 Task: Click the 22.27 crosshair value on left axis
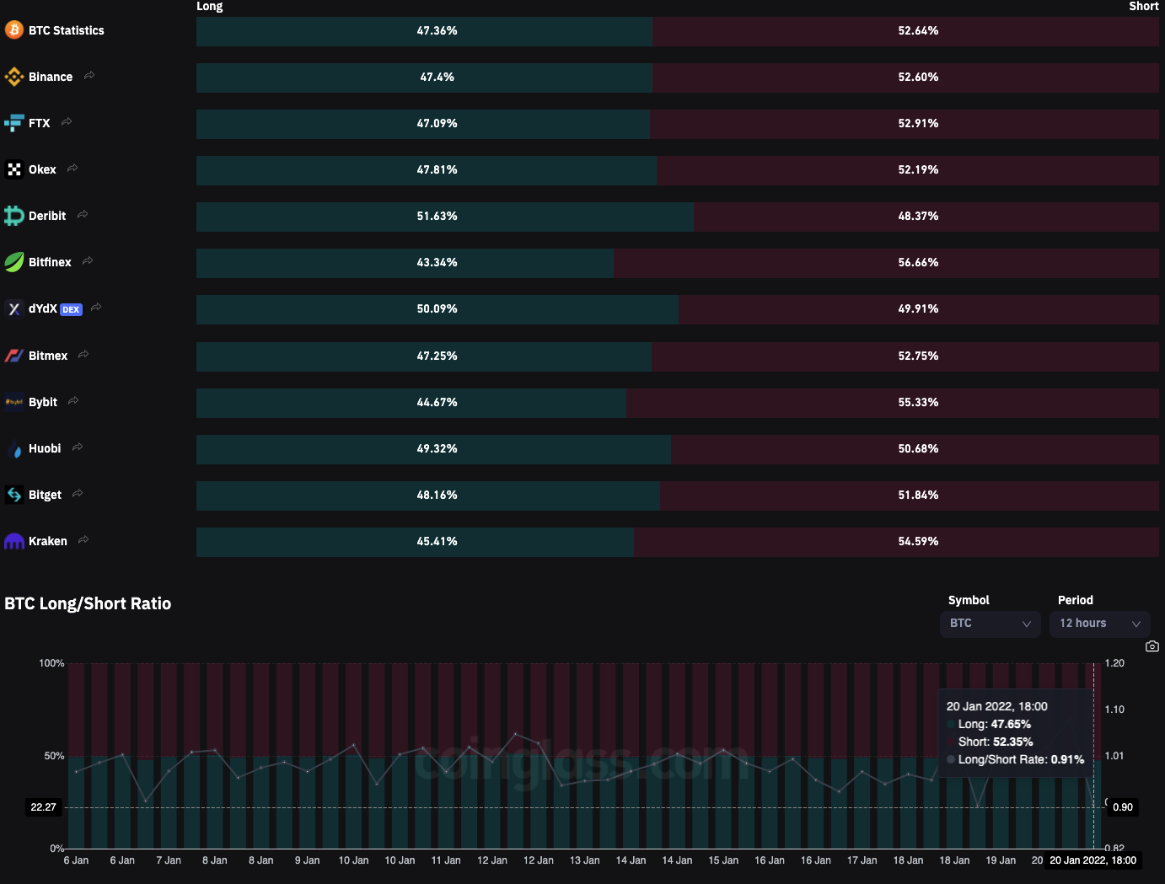click(44, 807)
